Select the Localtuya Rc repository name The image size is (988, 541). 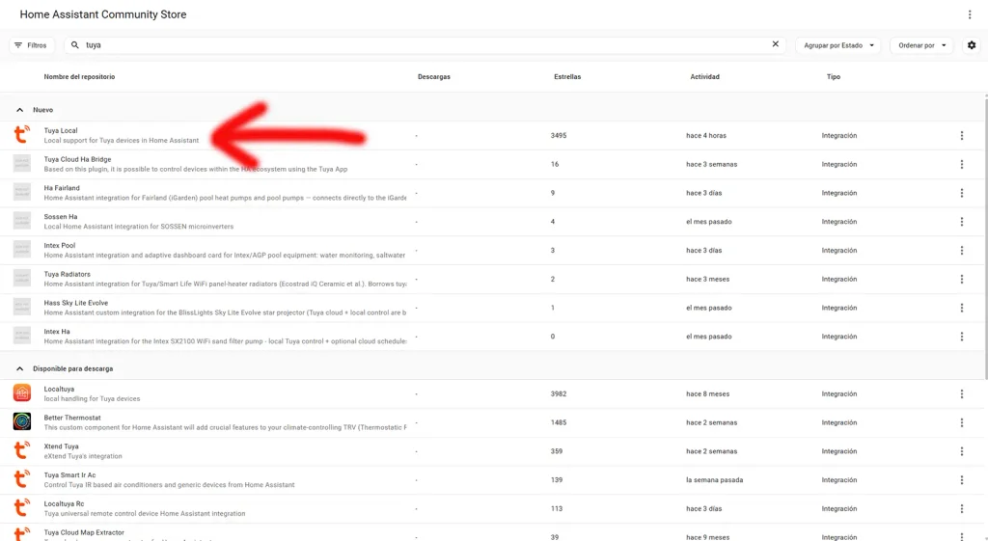(x=64, y=503)
